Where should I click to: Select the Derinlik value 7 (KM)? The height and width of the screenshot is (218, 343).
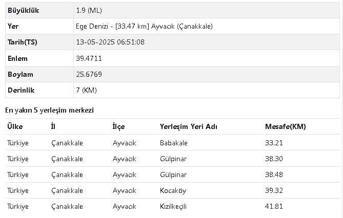(86, 90)
